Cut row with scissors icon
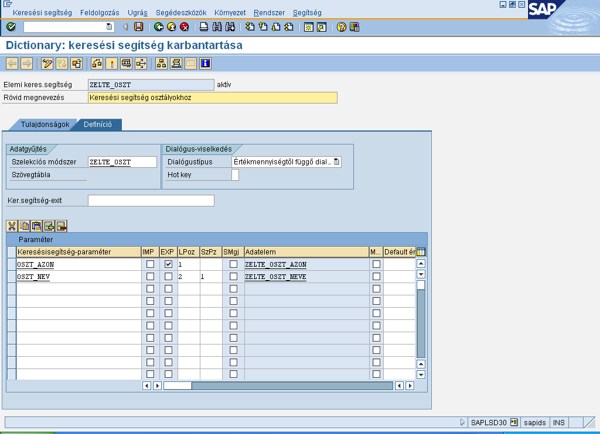The image size is (600, 434). (x=12, y=226)
